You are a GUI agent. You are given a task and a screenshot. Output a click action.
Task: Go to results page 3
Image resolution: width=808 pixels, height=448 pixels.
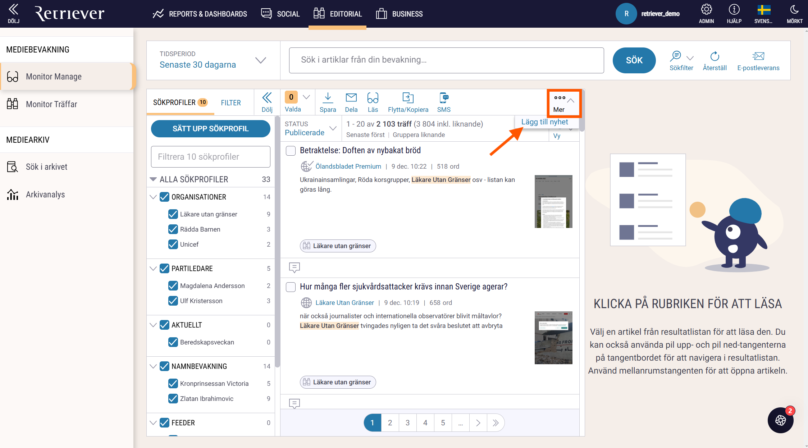click(407, 423)
